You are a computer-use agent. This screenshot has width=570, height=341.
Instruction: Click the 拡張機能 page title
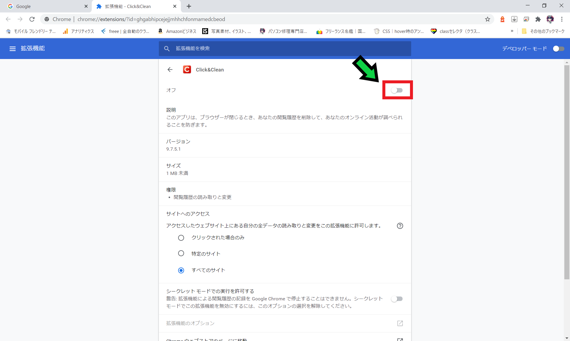pos(33,48)
